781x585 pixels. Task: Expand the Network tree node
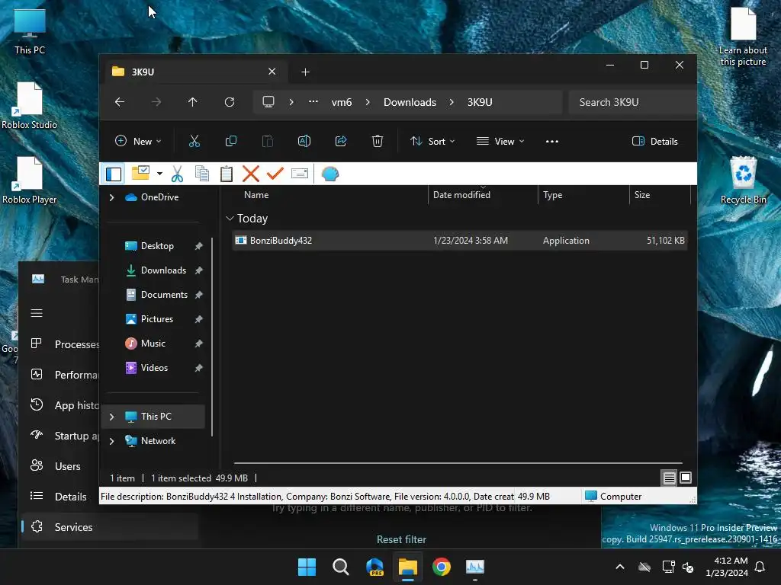click(111, 441)
